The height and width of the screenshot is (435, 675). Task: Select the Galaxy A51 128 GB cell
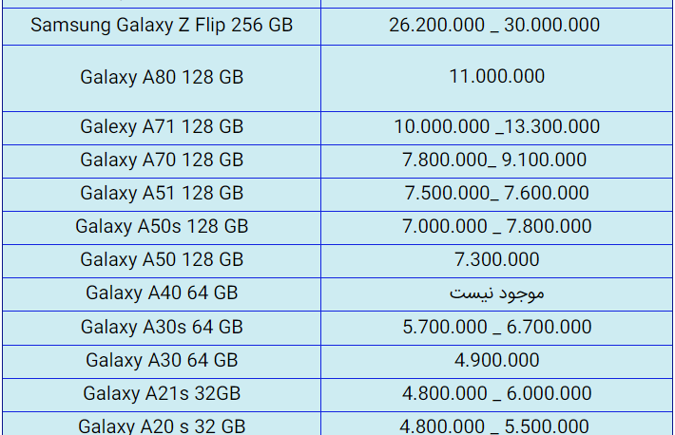point(162,193)
